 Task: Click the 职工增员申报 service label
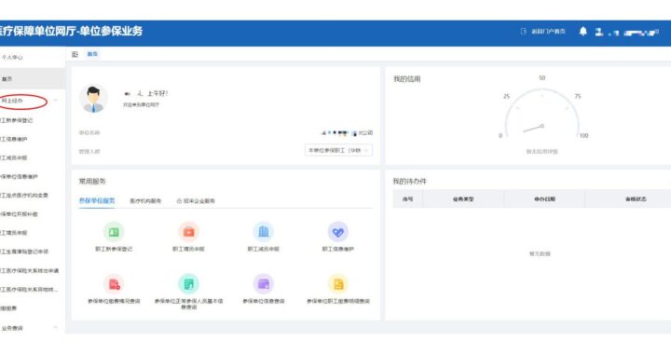click(188, 249)
